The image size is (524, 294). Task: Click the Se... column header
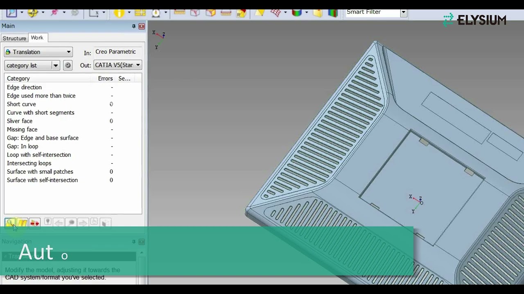(x=124, y=78)
